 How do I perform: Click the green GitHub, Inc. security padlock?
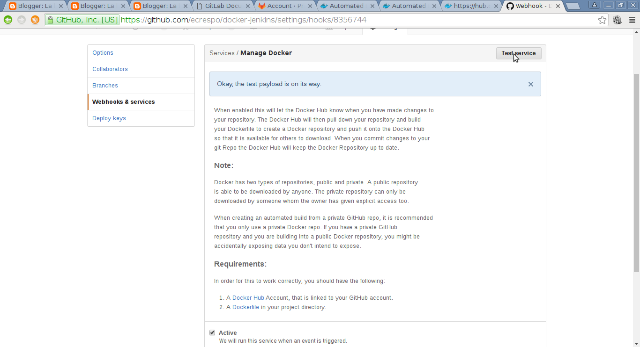pos(51,20)
